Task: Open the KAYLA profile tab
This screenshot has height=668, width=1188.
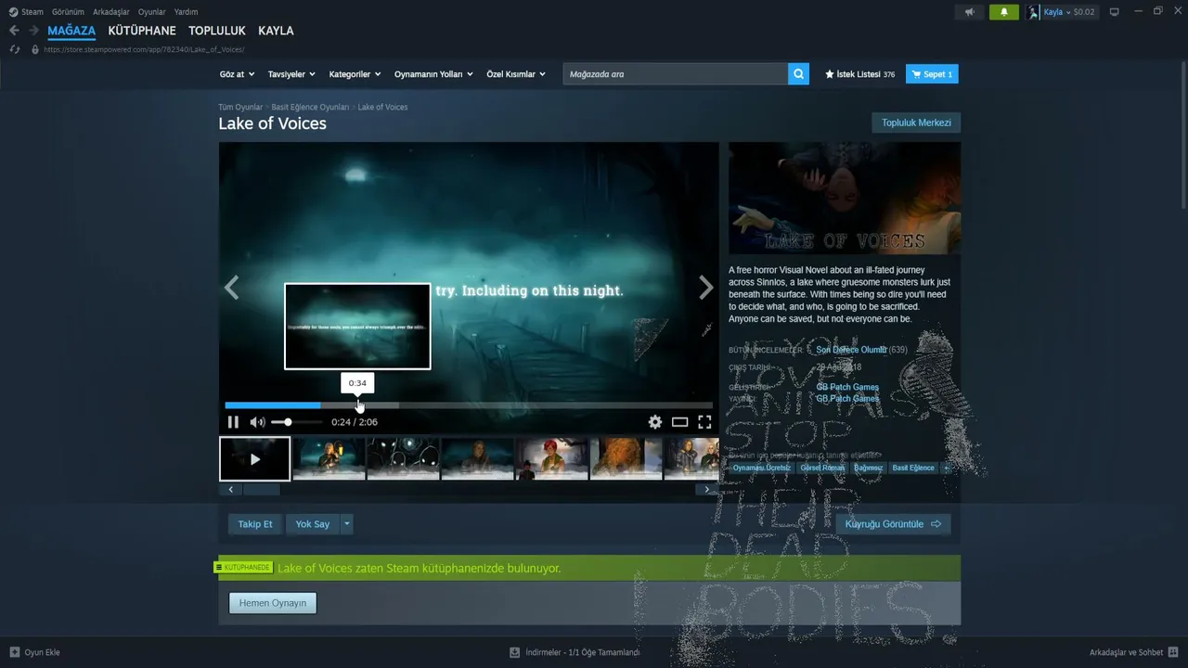Action: point(276,31)
